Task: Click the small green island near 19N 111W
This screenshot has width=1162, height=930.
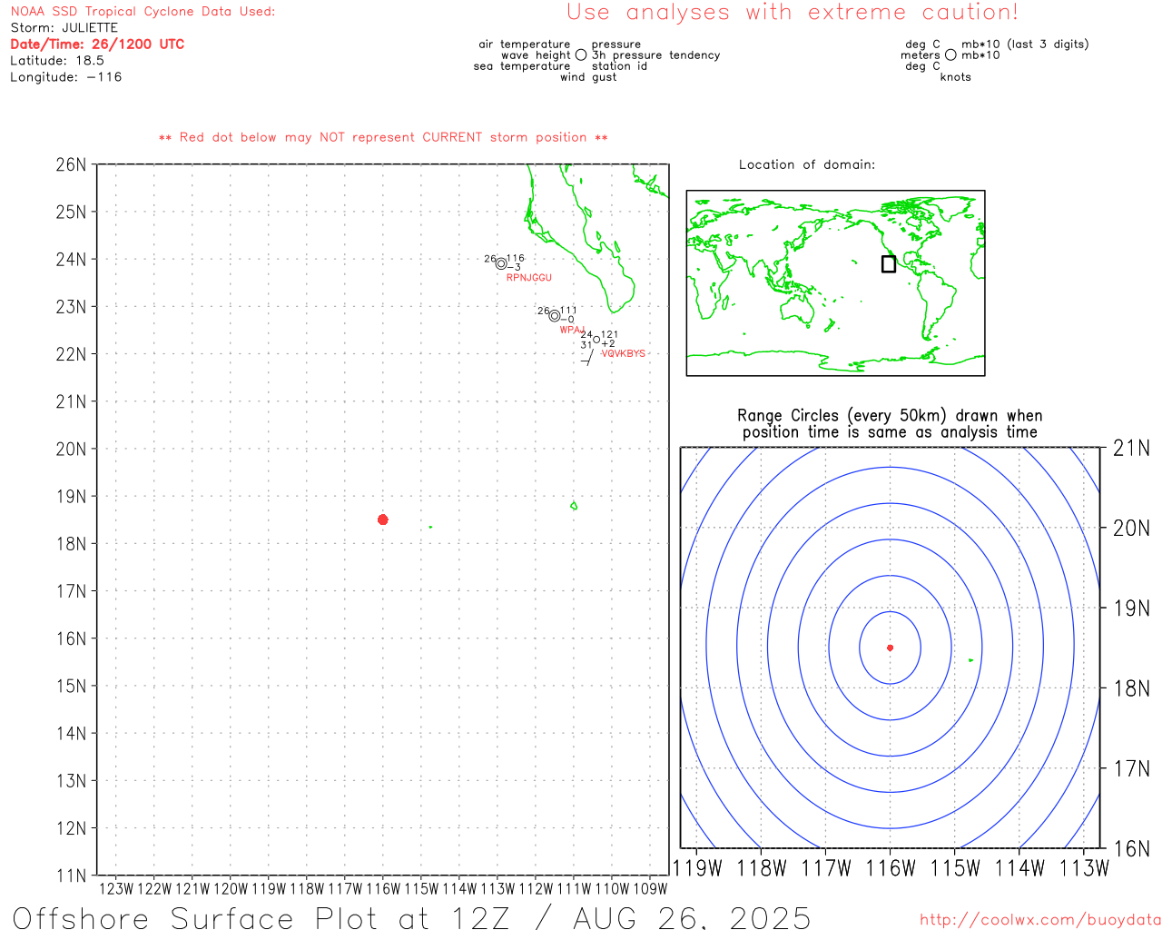Action: coord(574,505)
